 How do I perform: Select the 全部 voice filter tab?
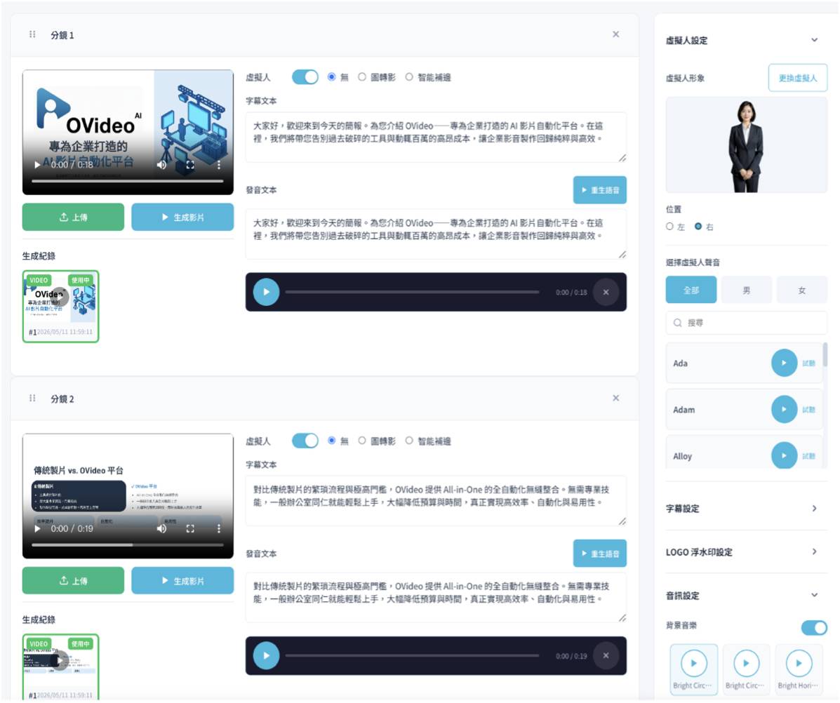691,290
